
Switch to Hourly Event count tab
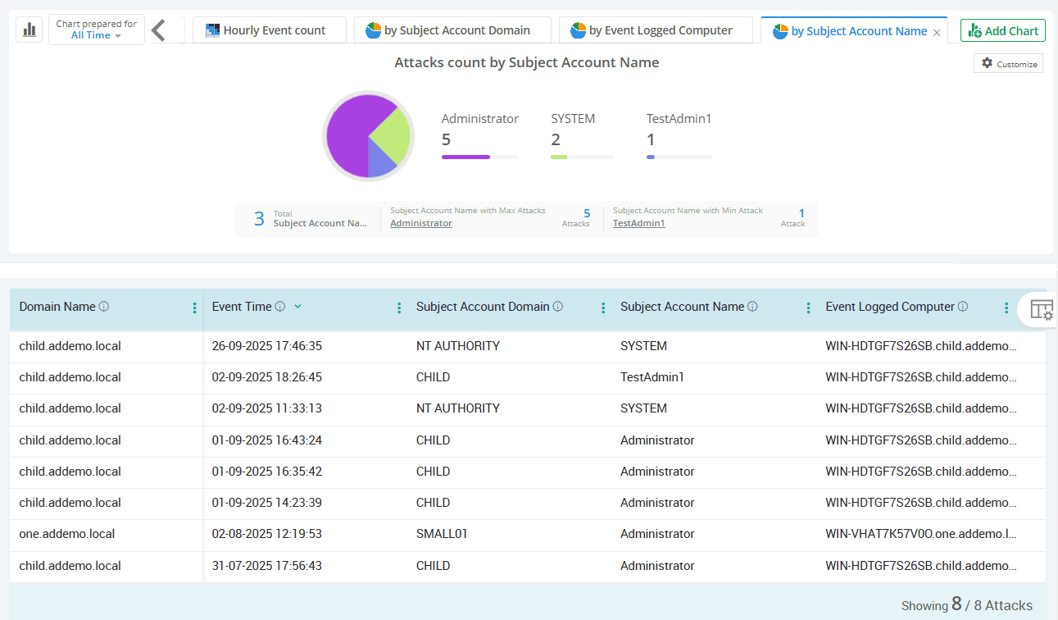[x=269, y=30]
